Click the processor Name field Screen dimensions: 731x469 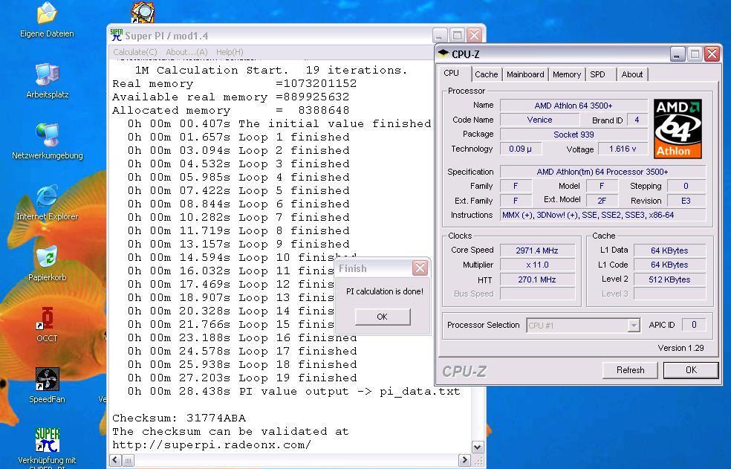574,106
